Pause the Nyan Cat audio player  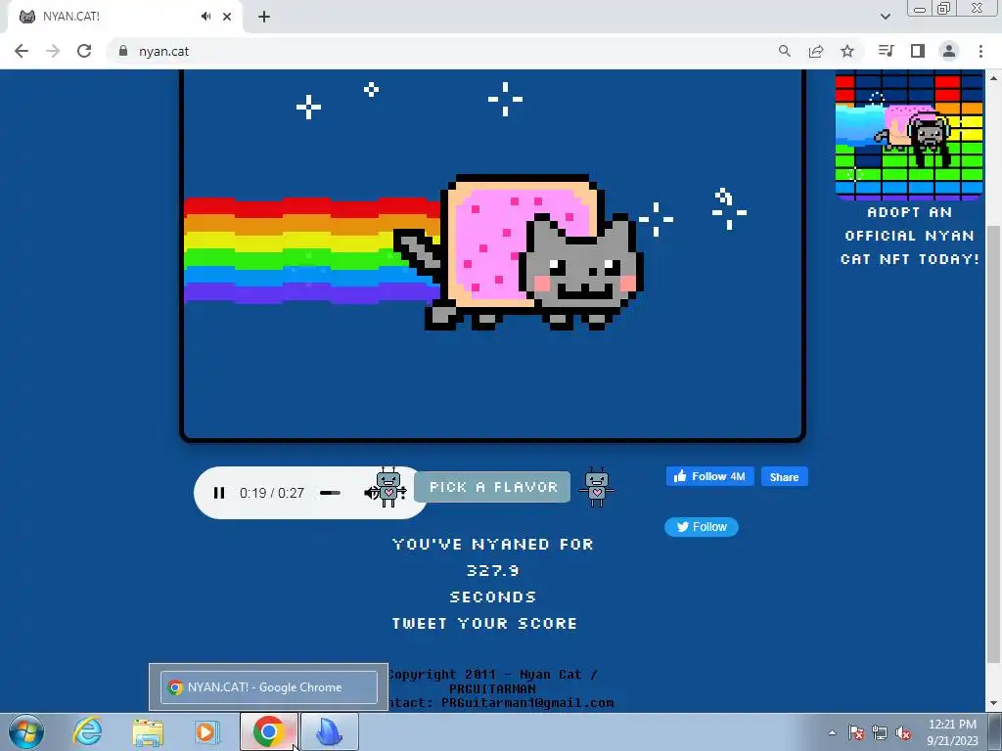click(x=219, y=493)
